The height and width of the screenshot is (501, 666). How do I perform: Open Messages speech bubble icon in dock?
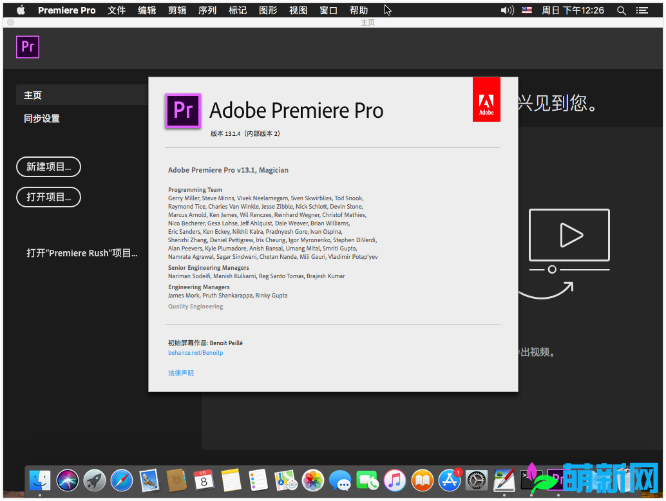(340, 480)
